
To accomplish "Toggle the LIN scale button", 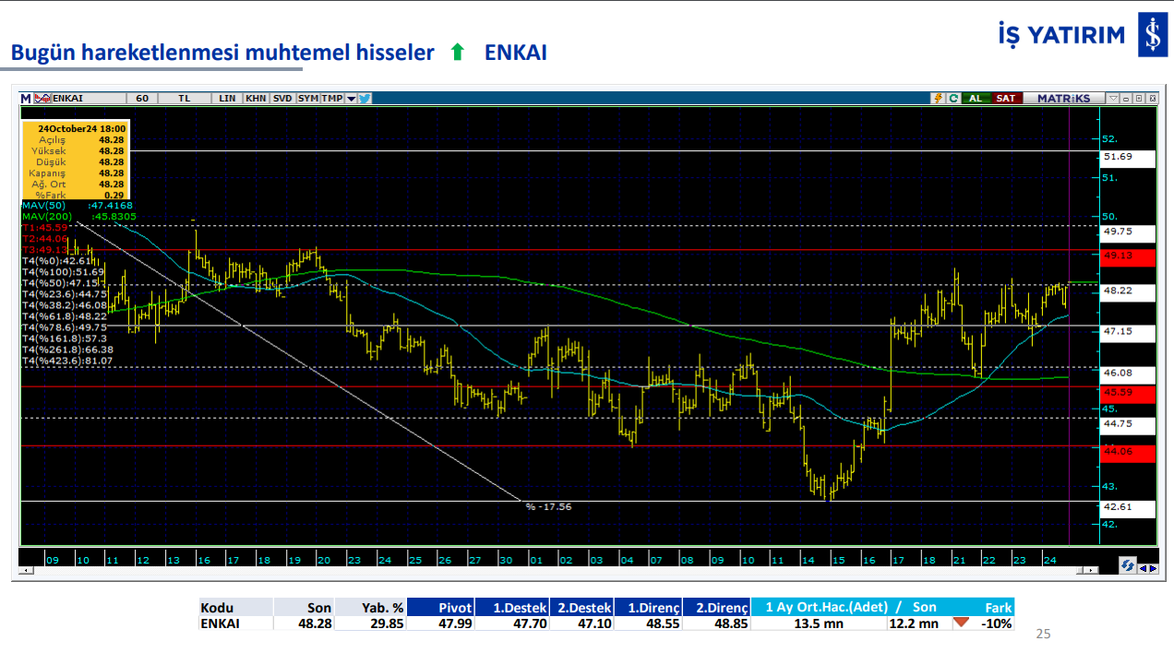I will (227, 98).
